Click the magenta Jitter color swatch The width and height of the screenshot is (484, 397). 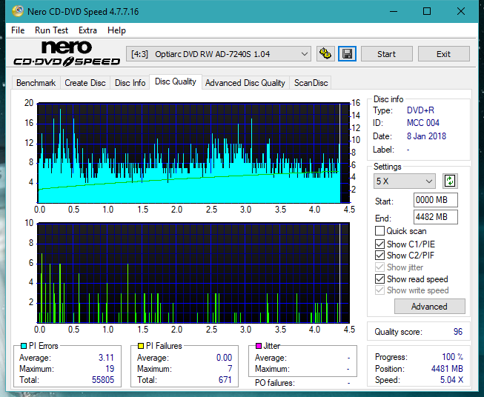[259, 346]
